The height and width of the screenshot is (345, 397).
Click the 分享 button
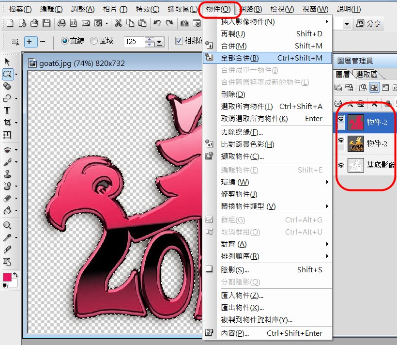point(369,24)
